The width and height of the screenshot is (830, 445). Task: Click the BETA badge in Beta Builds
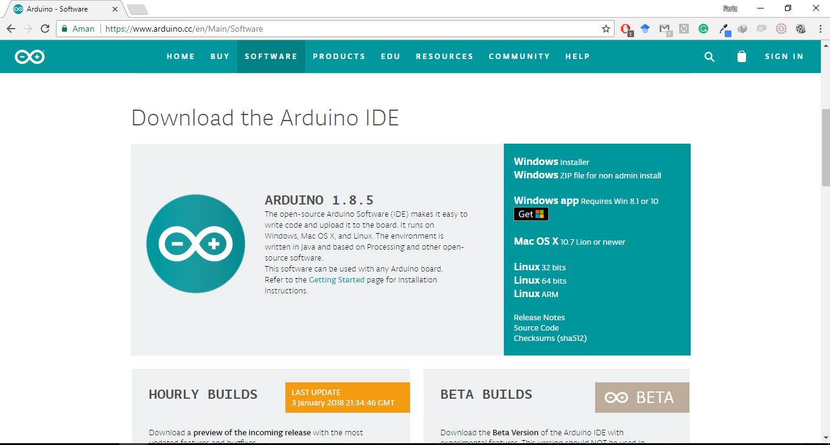coord(642,398)
